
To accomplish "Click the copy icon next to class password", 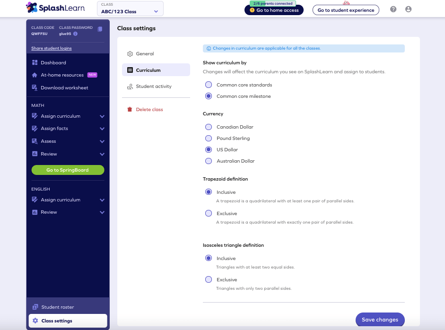I will (99, 29).
